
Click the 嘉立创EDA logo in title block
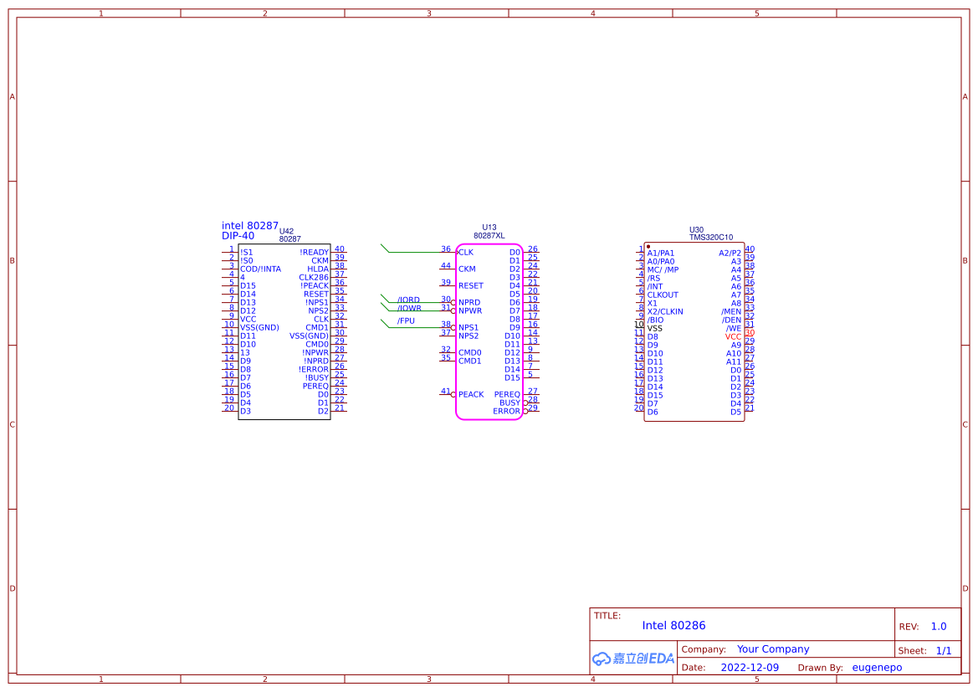tap(632, 659)
